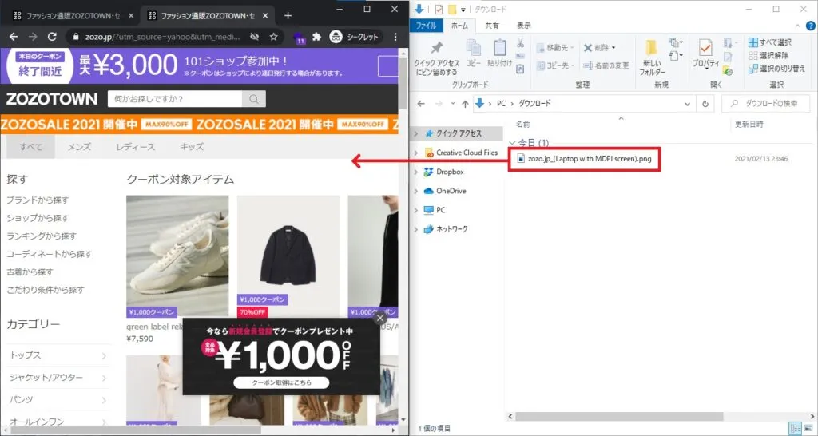This screenshot has height=436, width=818.
Task: Click 選択の切り替え in Explorer ribbon
Action: pos(776,69)
